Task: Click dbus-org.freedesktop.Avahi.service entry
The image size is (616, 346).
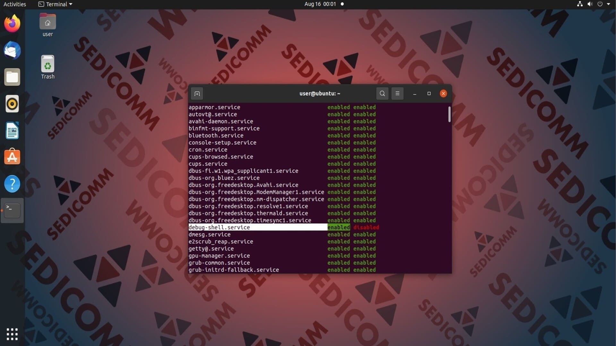Action: [x=244, y=185]
